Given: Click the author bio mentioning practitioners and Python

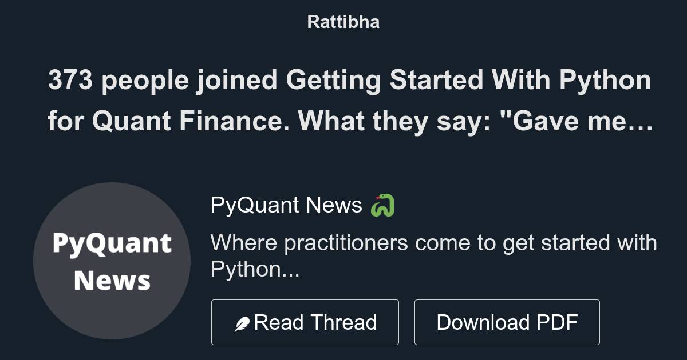Looking at the screenshot, I should (x=435, y=256).
